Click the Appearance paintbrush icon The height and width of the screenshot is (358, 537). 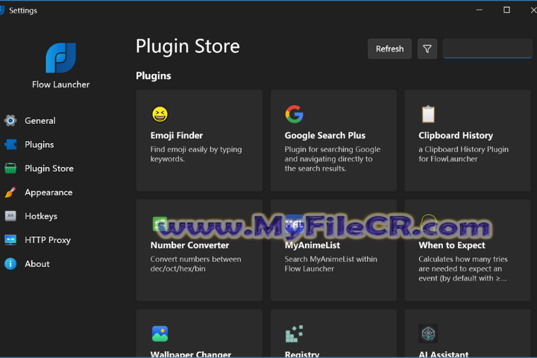(x=10, y=192)
